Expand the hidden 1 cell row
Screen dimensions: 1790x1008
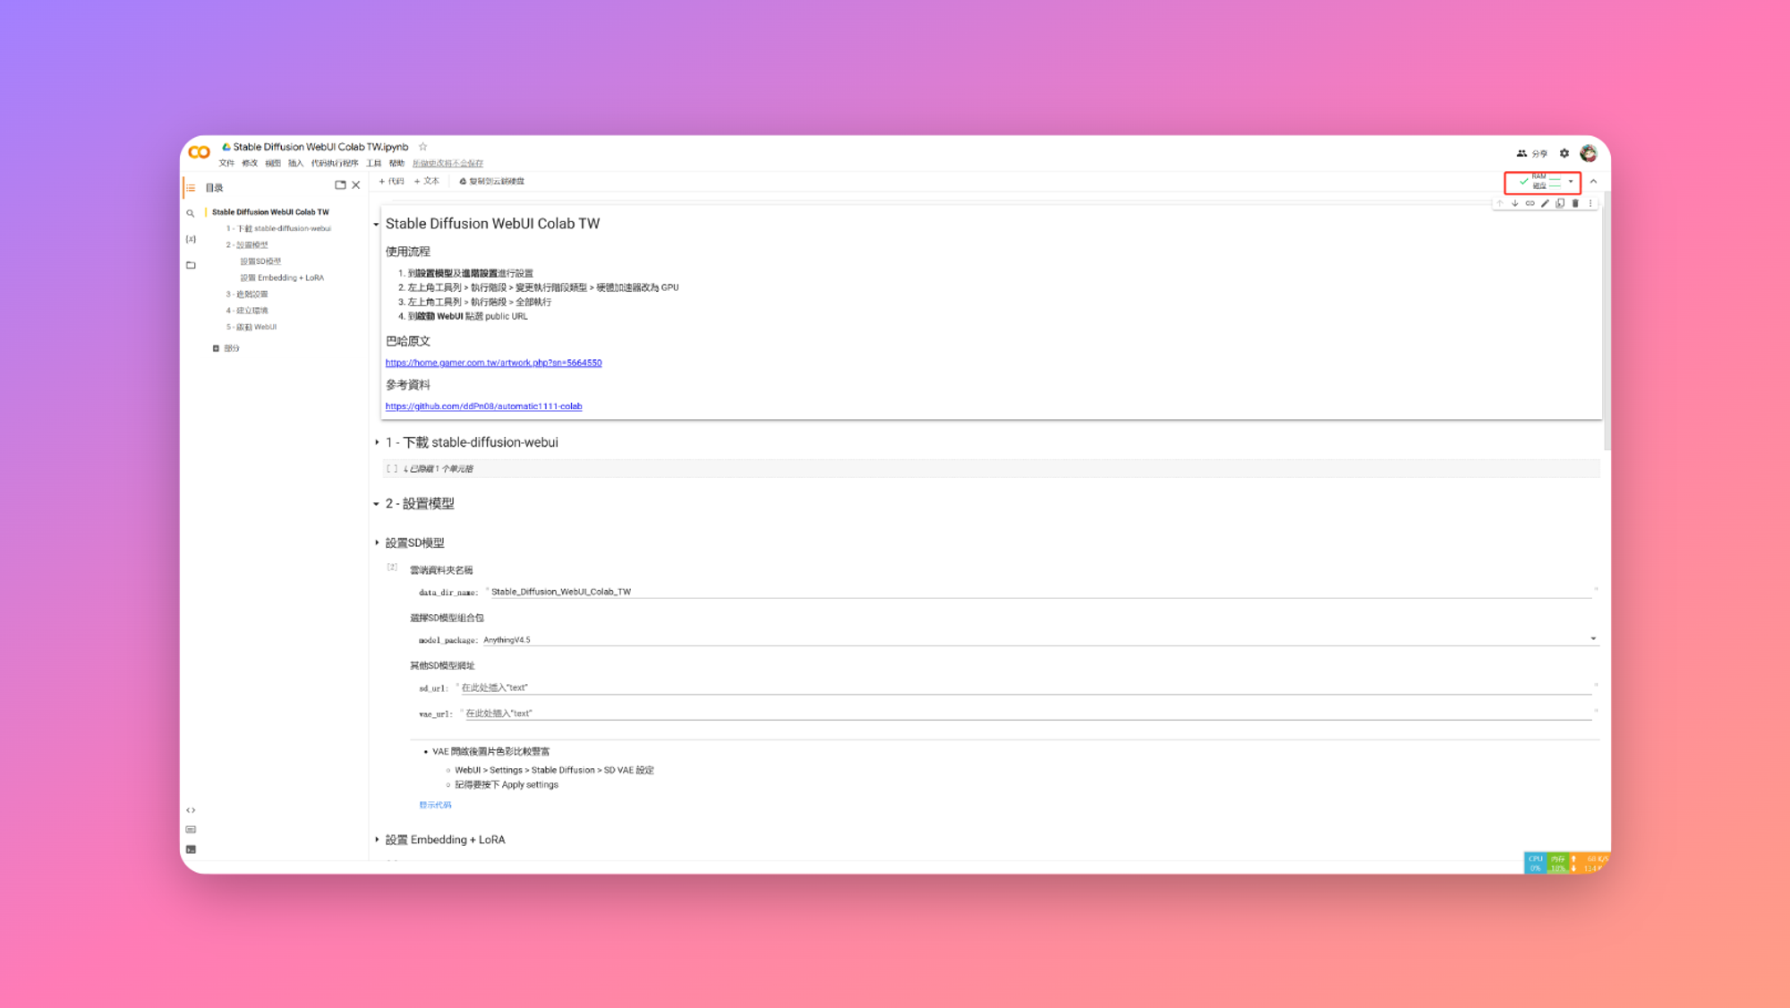[x=991, y=468]
